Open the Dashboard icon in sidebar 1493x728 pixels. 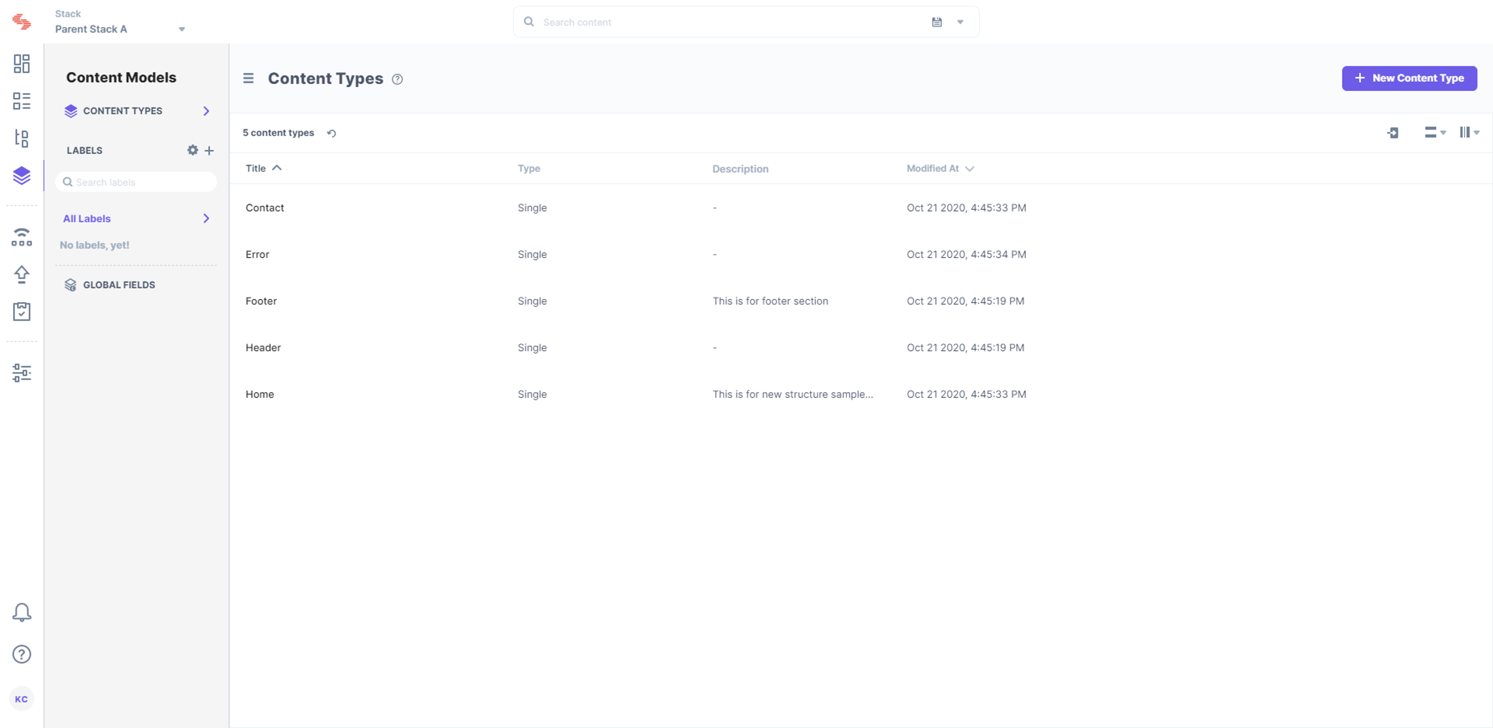coord(21,64)
